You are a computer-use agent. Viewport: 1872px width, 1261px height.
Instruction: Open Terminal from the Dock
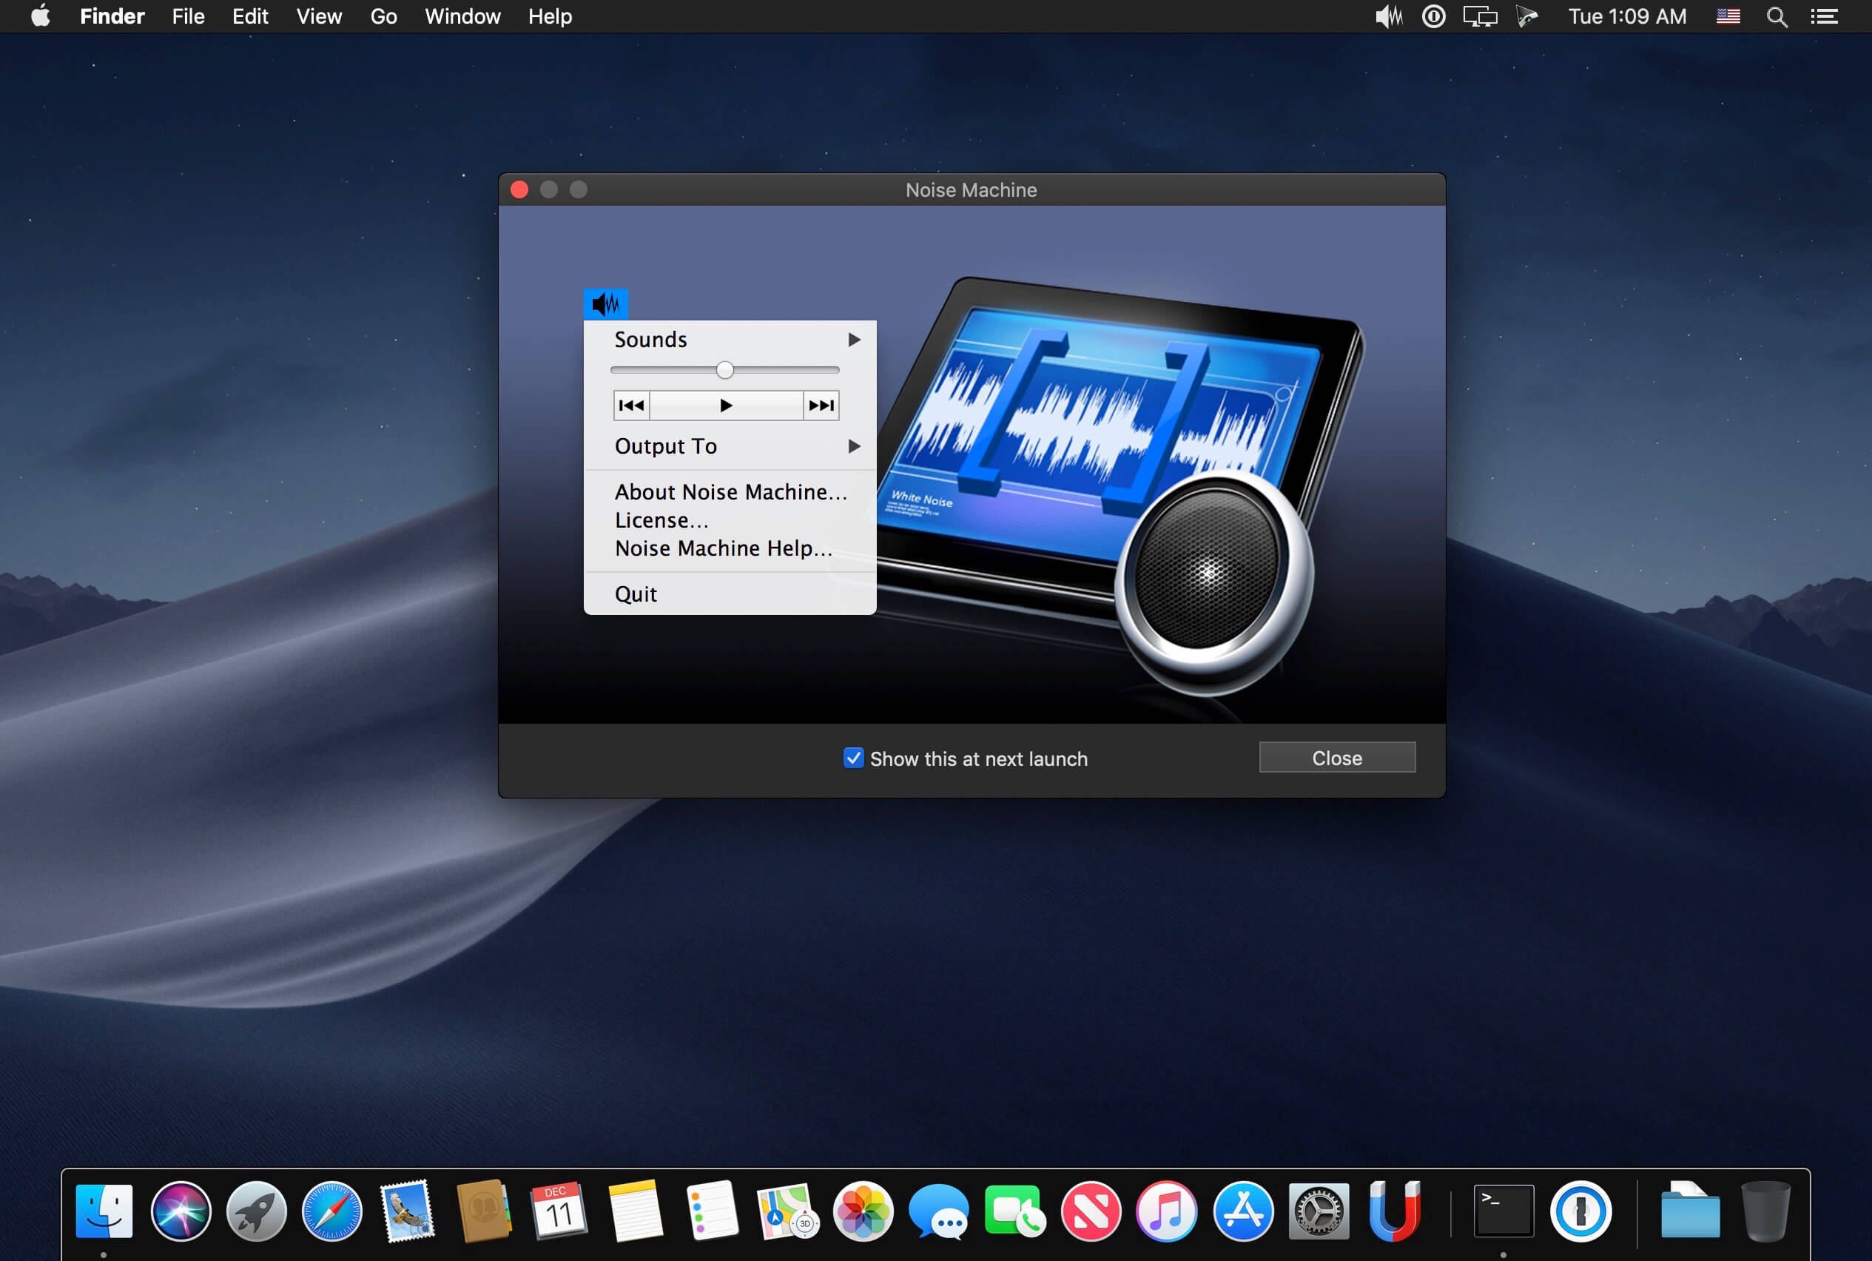pos(1503,1211)
